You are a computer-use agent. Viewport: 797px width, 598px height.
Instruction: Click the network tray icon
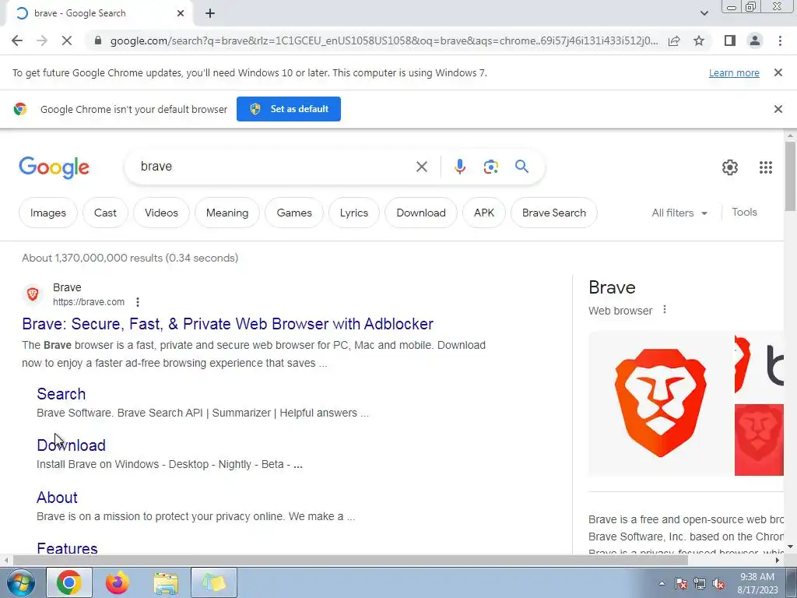click(700, 583)
